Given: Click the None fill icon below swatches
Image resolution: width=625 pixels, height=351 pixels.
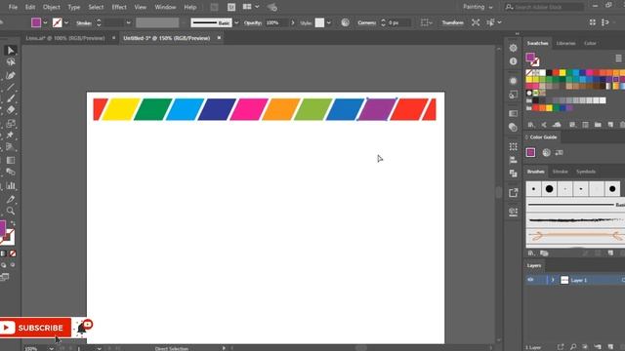Looking at the screenshot, I should (x=13, y=253).
